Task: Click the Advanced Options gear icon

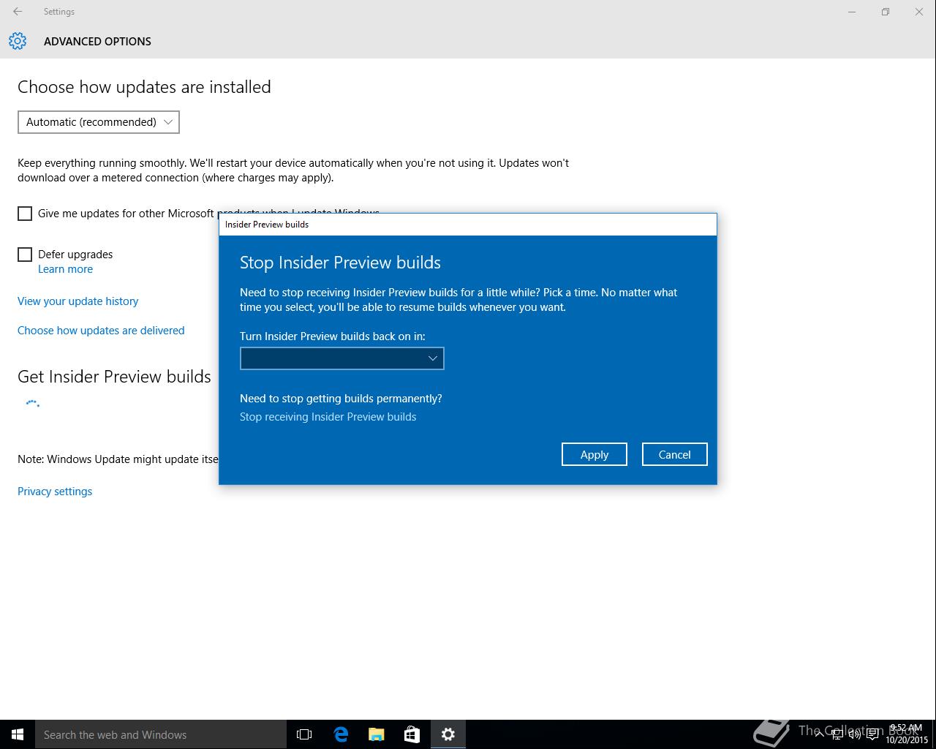Action: pyautogui.click(x=18, y=41)
